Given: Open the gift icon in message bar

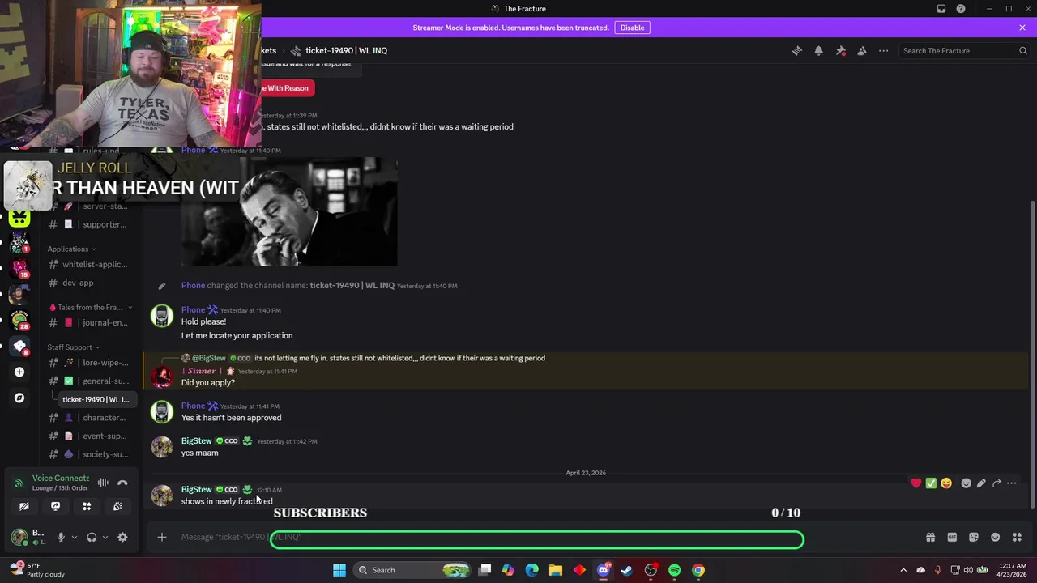Looking at the screenshot, I should (930, 538).
